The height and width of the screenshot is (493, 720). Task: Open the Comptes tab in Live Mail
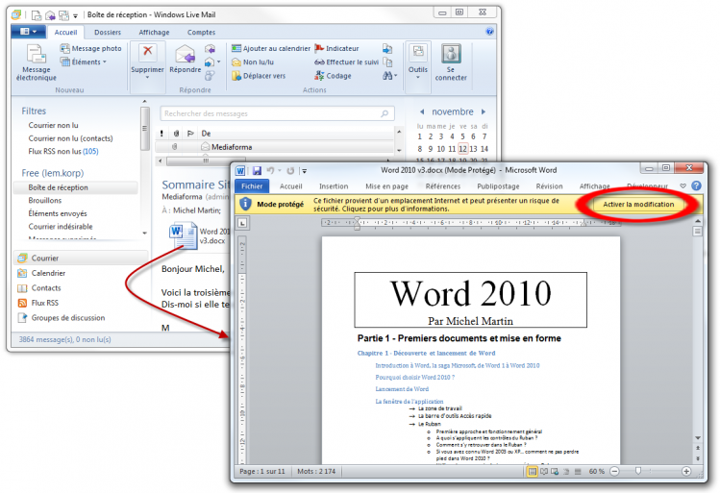coord(201,32)
